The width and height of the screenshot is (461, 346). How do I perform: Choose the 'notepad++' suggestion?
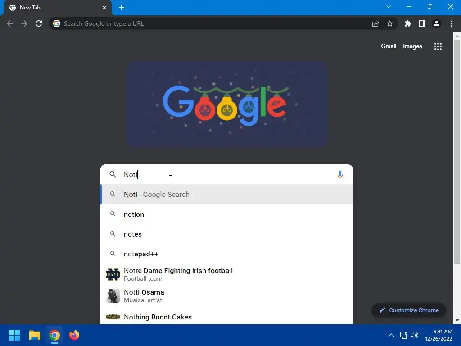pos(226,254)
